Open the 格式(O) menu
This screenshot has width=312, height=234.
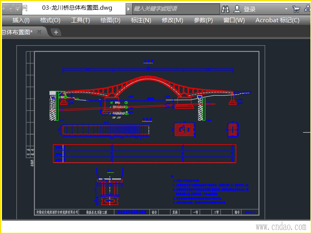click(50, 20)
